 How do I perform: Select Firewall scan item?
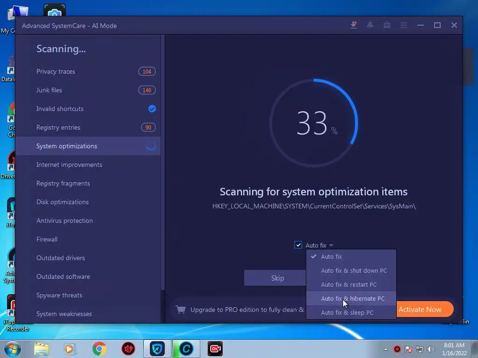pyautogui.click(x=88, y=239)
